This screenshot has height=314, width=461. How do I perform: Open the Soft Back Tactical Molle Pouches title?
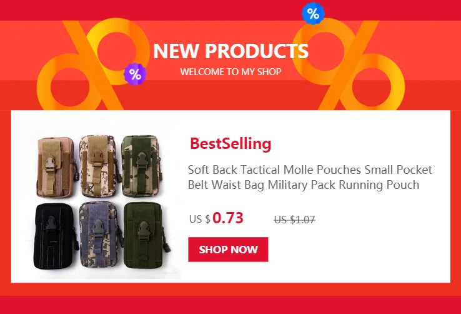(x=310, y=178)
